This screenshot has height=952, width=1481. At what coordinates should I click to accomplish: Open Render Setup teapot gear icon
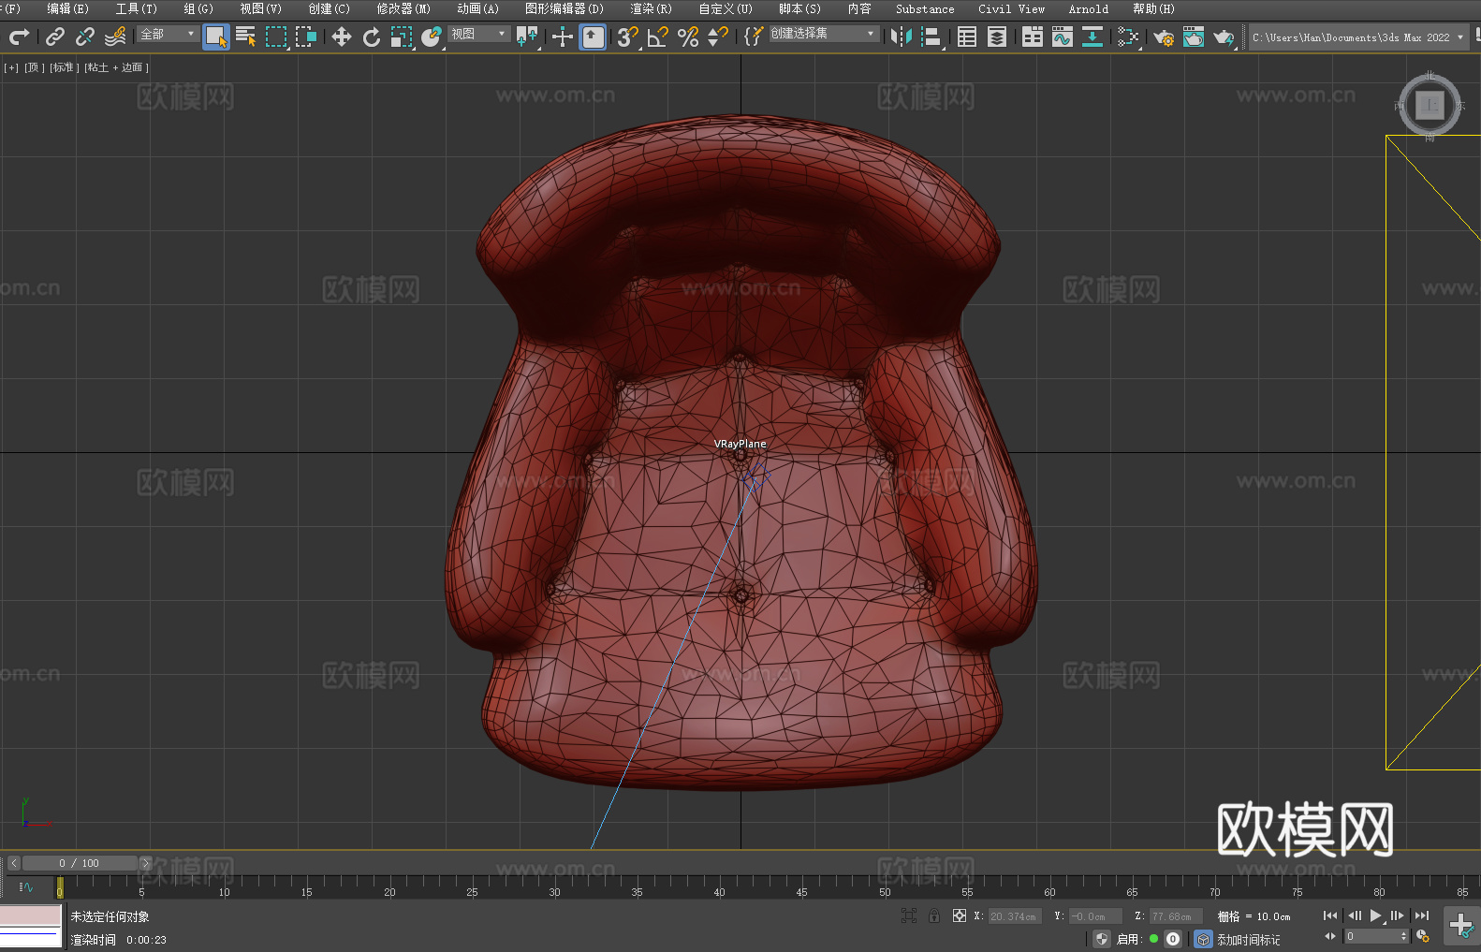[x=1164, y=37]
